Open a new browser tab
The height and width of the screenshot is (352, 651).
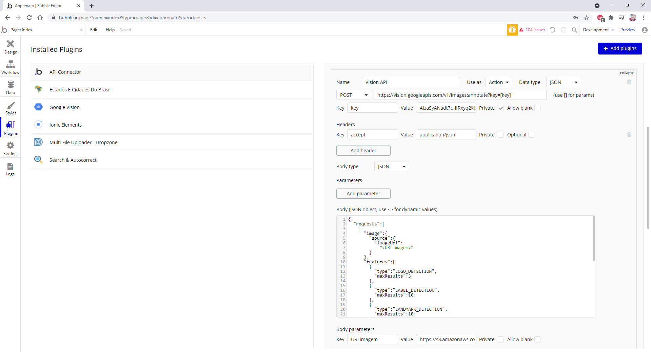click(92, 6)
